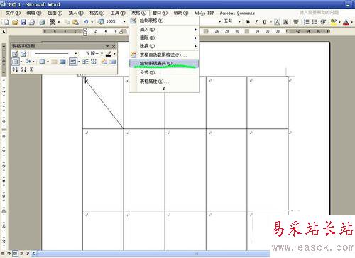Choose 公式 (Formula) in Table menu
Viewport: 355px width, 258px height.
click(x=164, y=72)
